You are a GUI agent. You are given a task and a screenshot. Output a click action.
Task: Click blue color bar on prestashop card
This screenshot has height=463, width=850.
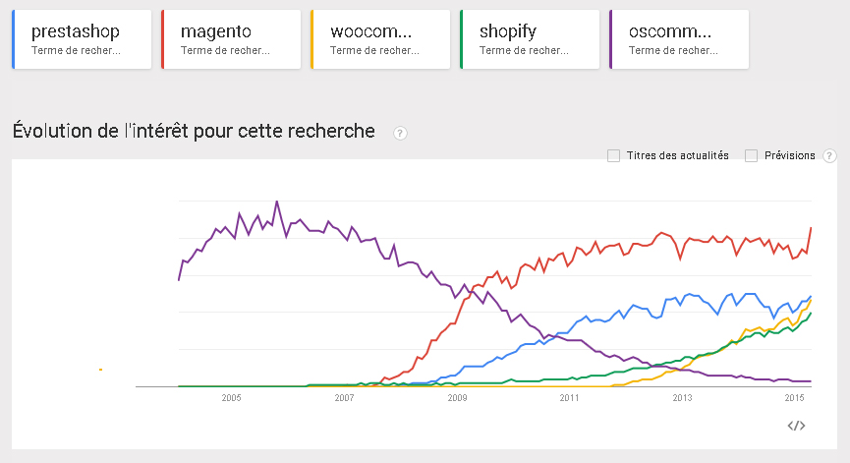[x=14, y=39]
